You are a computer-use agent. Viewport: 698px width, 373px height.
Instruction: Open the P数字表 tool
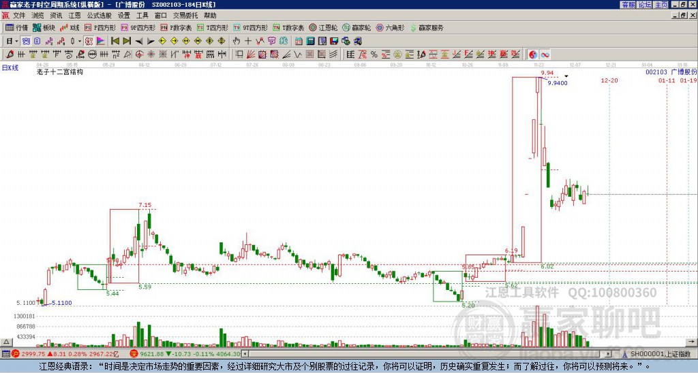tap(176, 27)
